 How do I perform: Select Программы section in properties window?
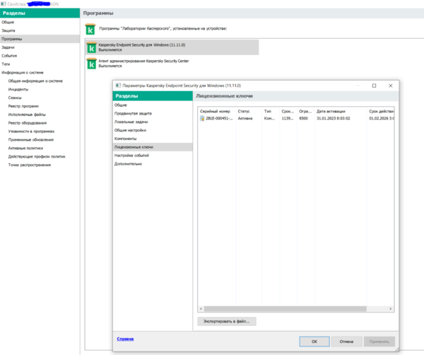coord(40,39)
